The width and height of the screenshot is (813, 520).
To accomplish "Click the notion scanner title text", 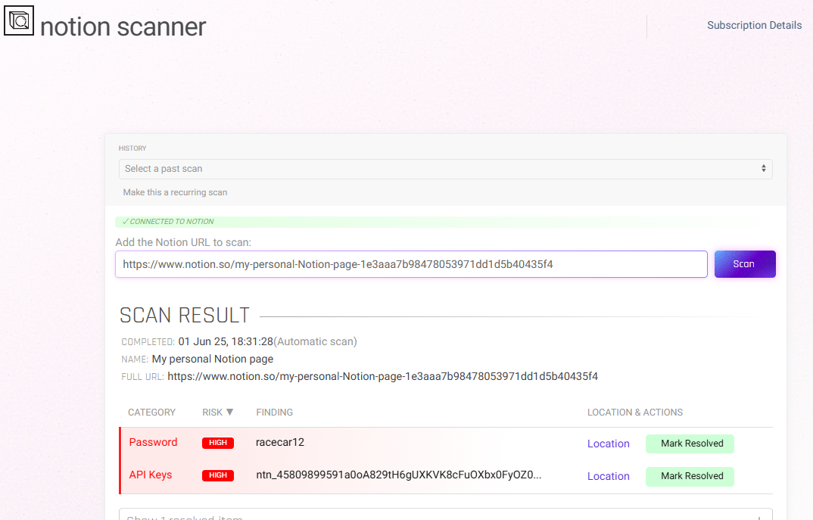I will click(x=123, y=27).
